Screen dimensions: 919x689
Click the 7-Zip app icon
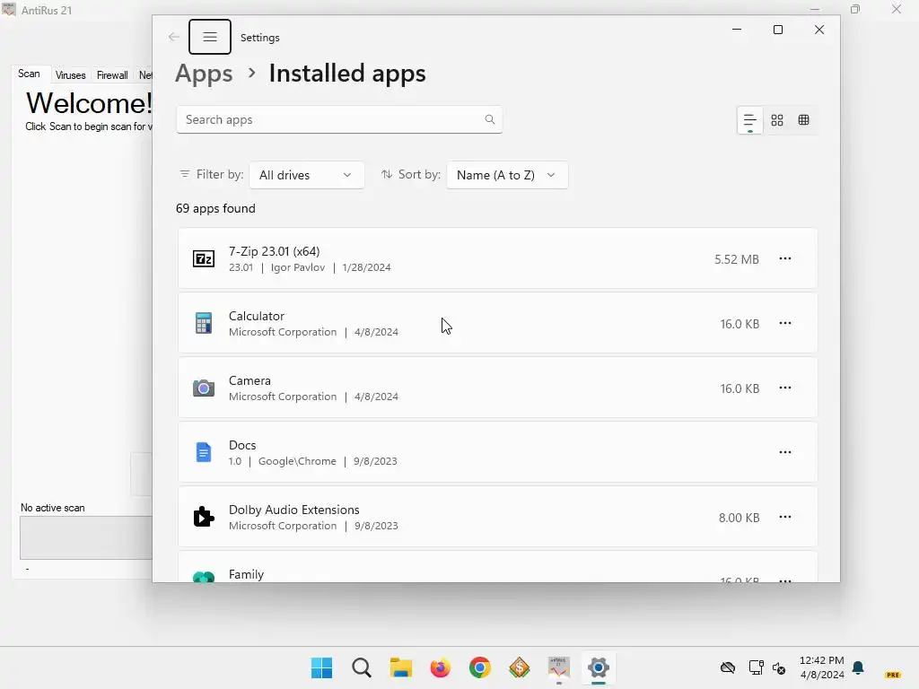204,258
